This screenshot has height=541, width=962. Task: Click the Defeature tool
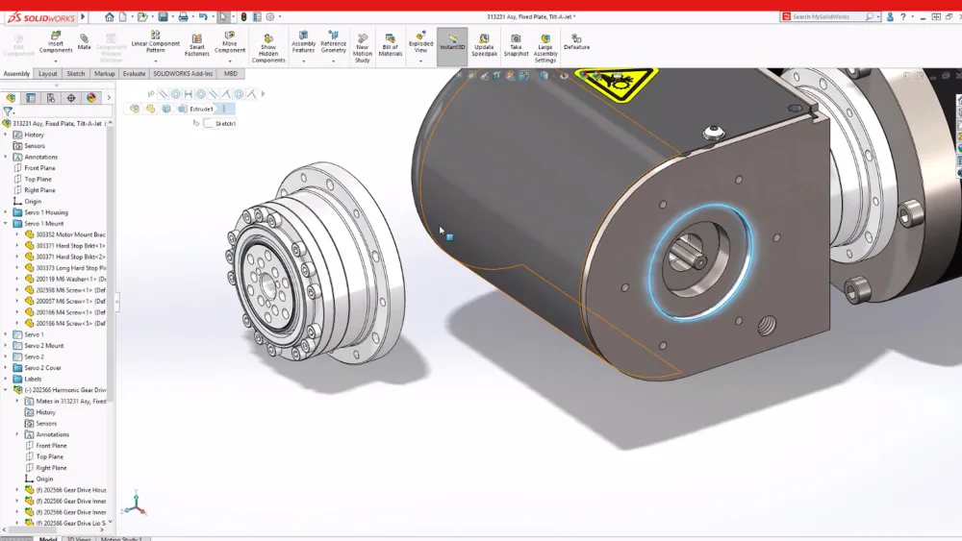coord(576,42)
